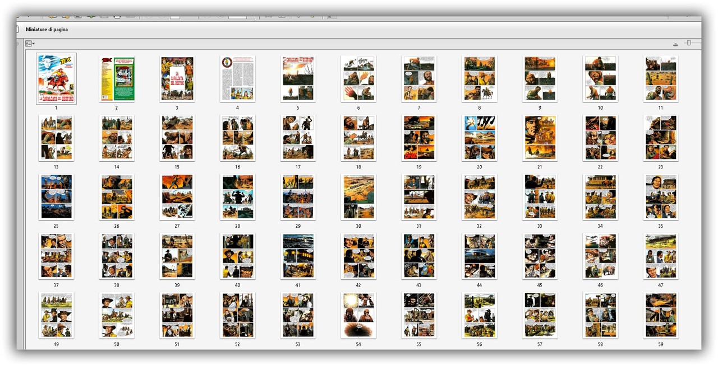Select the Tex cover thumbnail, page 1
Image resolution: width=718 pixels, height=366 pixels.
(56, 78)
